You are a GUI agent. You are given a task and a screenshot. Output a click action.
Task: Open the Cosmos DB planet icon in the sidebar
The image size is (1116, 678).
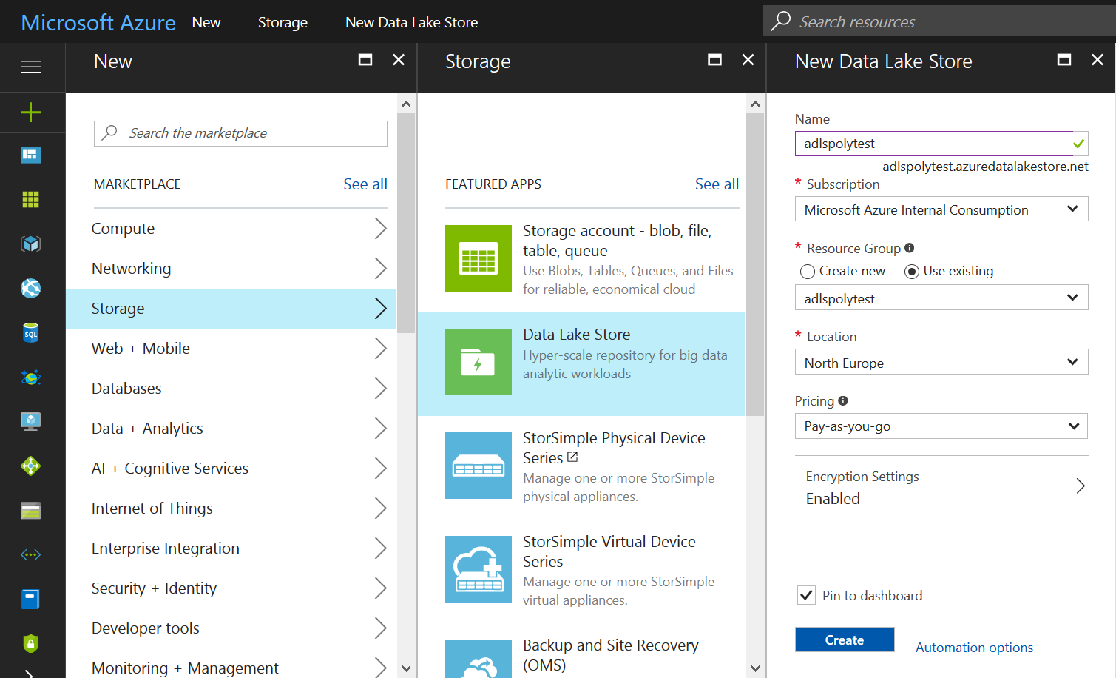(30, 377)
